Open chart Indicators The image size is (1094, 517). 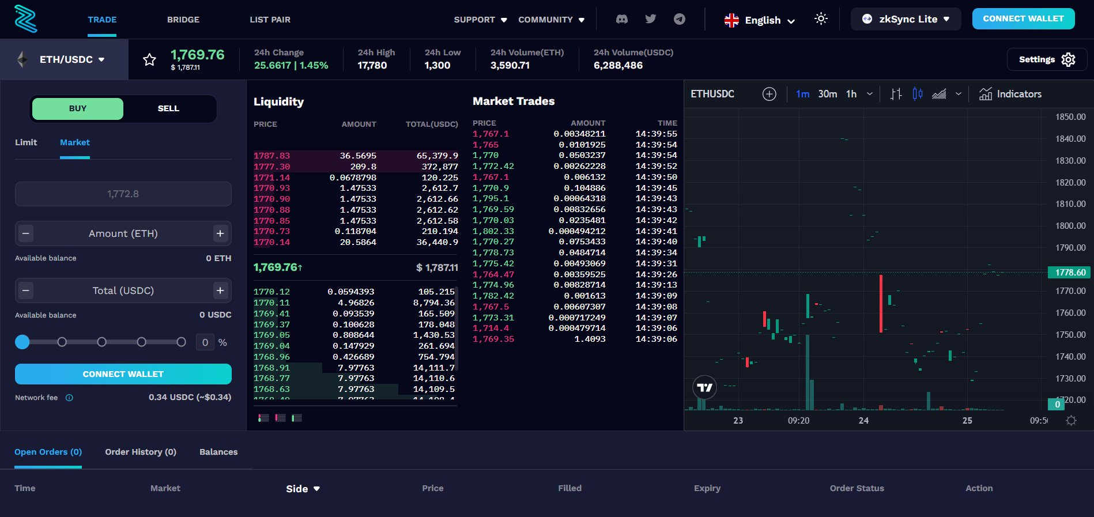pyautogui.click(x=1010, y=94)
